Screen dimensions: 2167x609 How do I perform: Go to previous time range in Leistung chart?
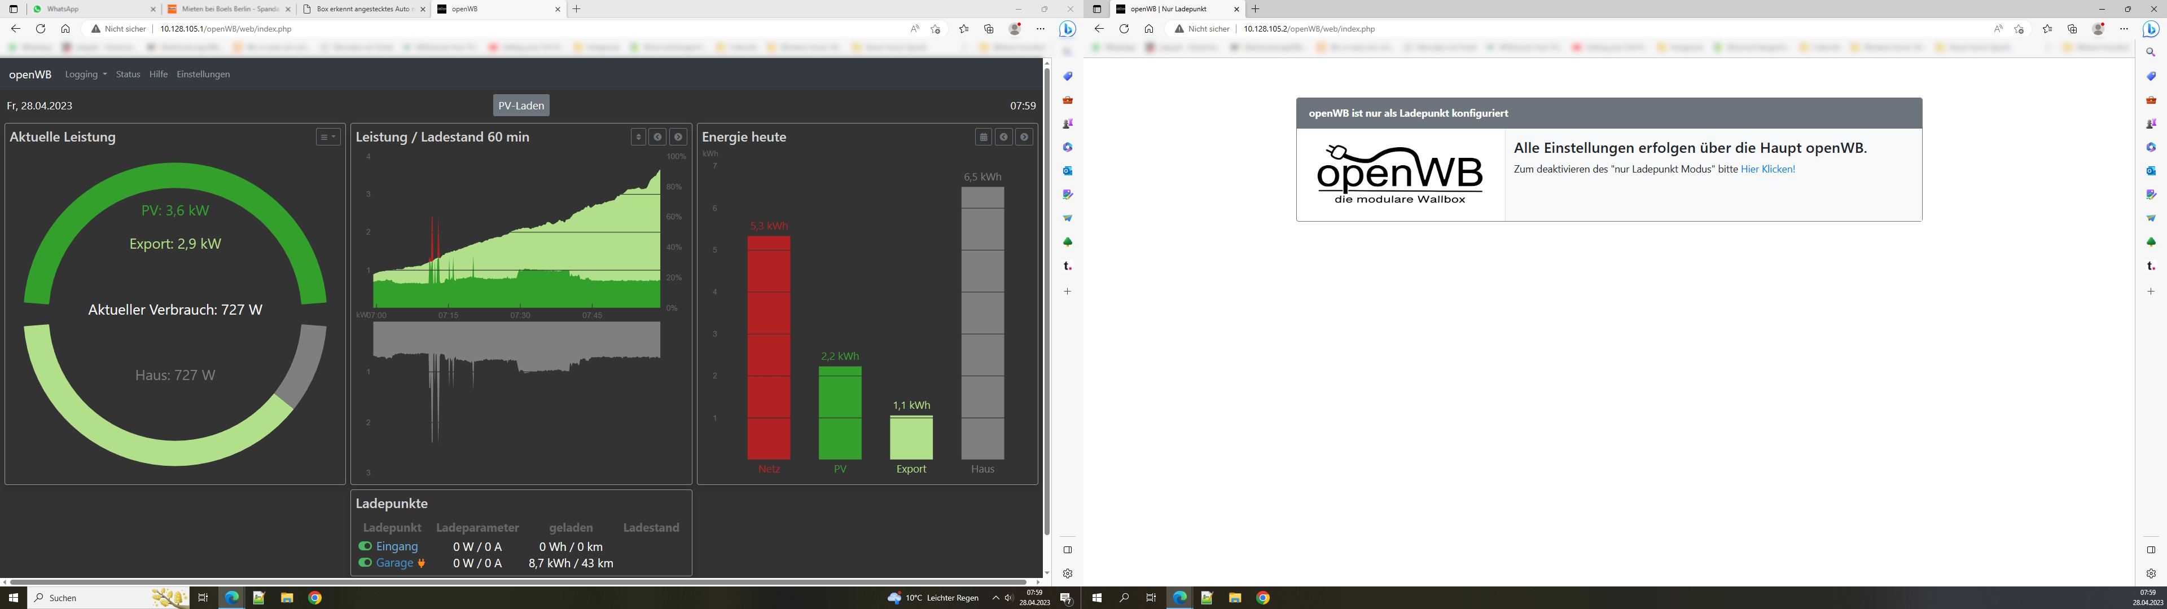[x=658, y=137]
